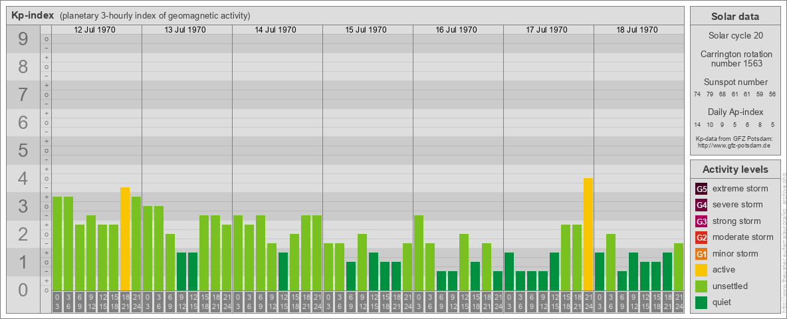Click the '14 Jul 1970' date header
Viewport: 787px width, 319px height.
(x=276, y=30)
